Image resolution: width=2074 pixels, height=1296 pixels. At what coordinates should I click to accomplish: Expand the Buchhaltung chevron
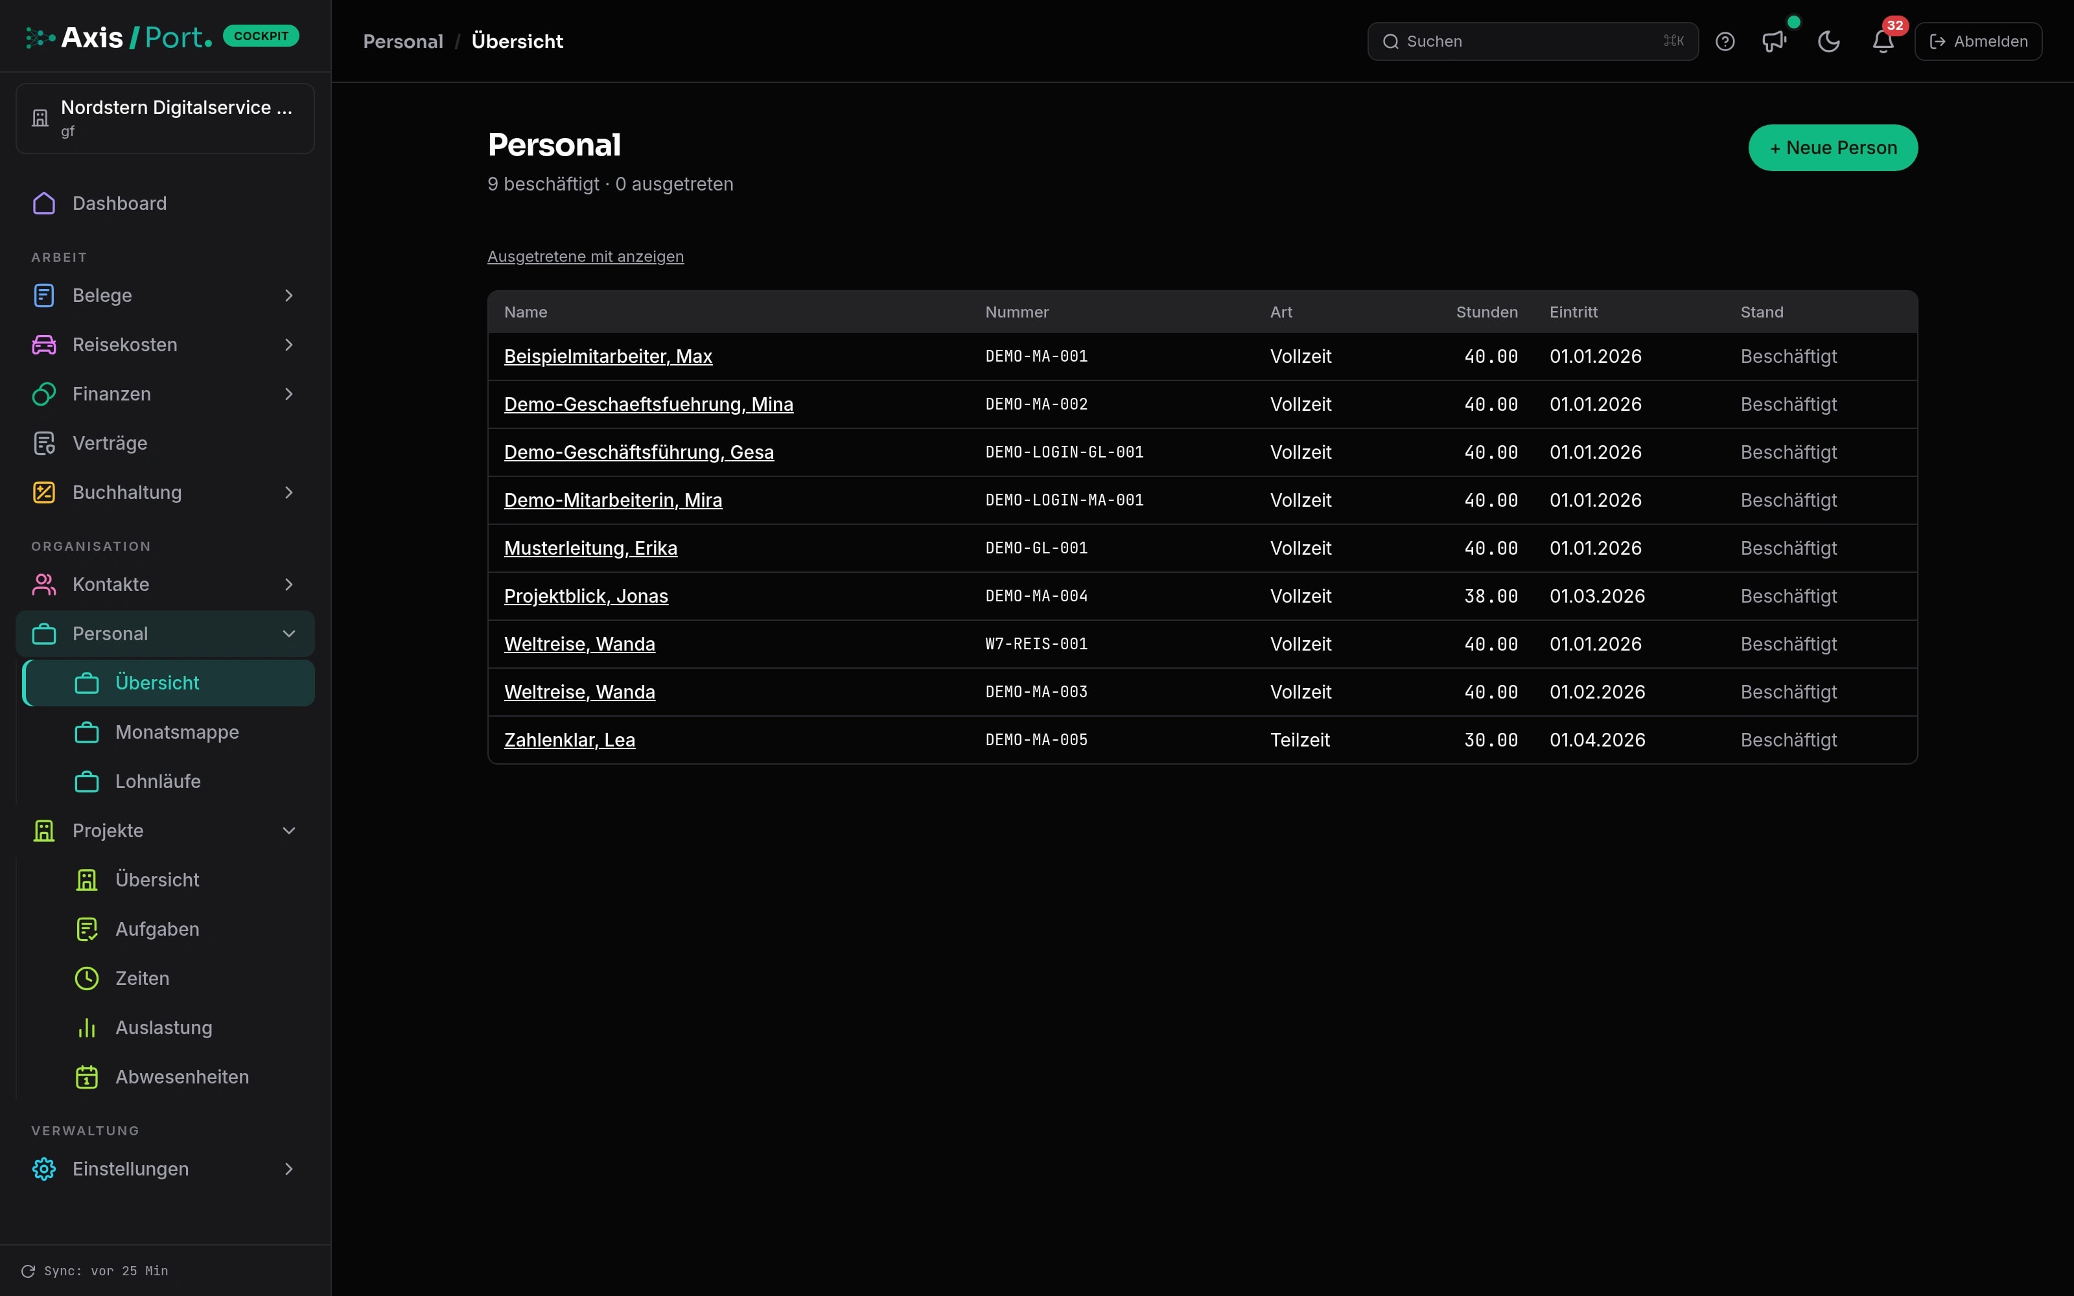click(x=289, y=492)
